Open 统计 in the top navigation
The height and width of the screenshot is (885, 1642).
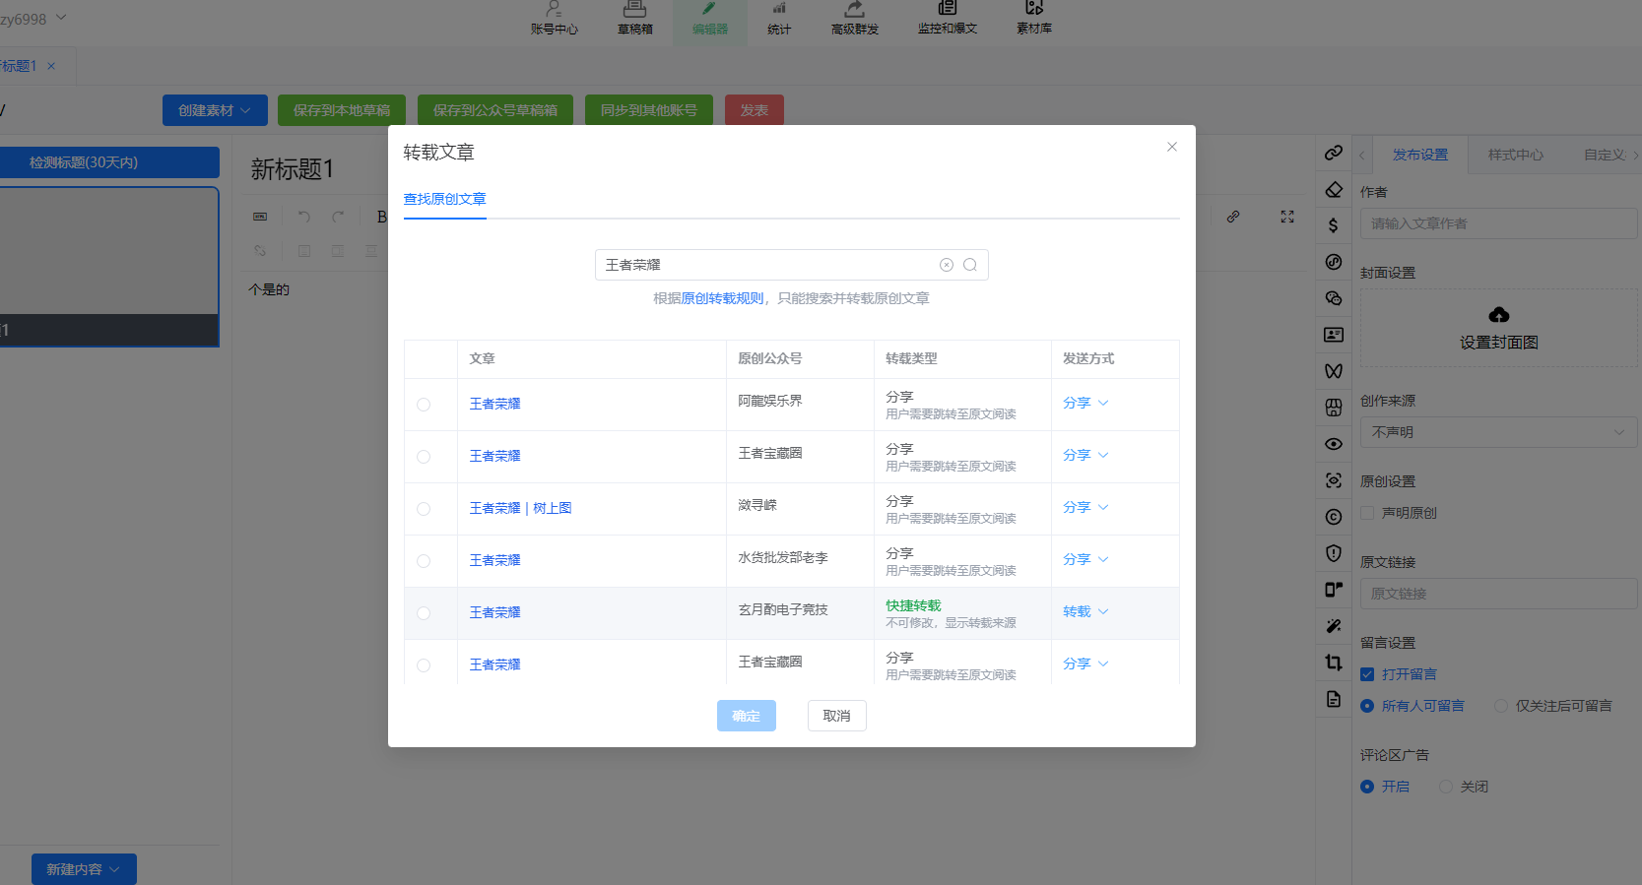(779, 20)
